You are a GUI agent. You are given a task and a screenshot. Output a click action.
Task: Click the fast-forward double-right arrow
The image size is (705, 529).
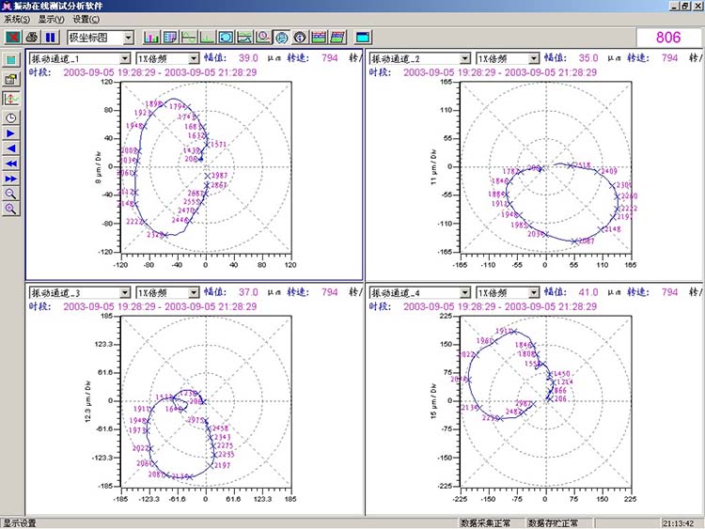pyautogui.click(x=11, y=179)
